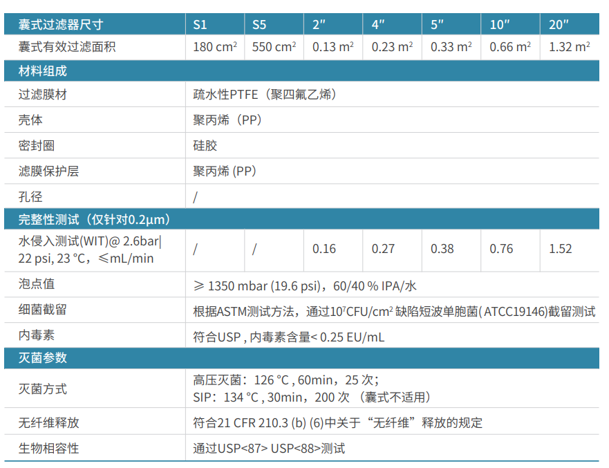Click the 囊式过滤器尺寸 header cell

(61, 25)
